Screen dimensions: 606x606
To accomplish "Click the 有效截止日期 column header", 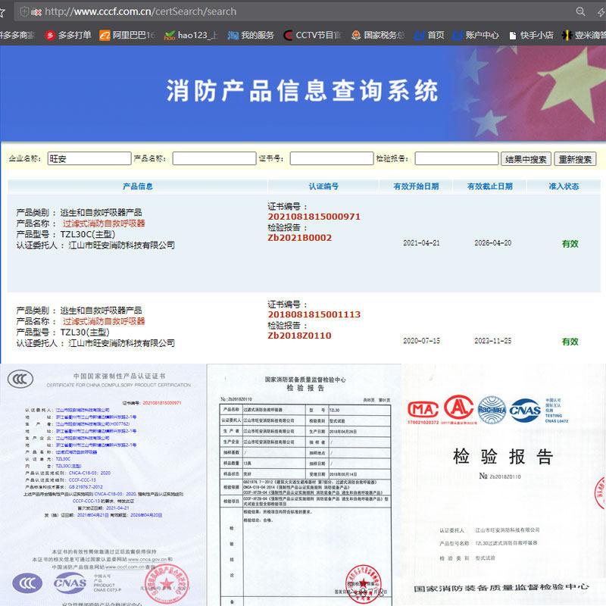I will [x=489, y=186].
